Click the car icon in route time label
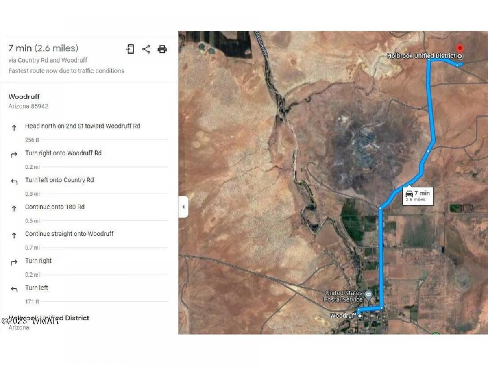This screenshot has width=488, height=366. click(409, 194)
